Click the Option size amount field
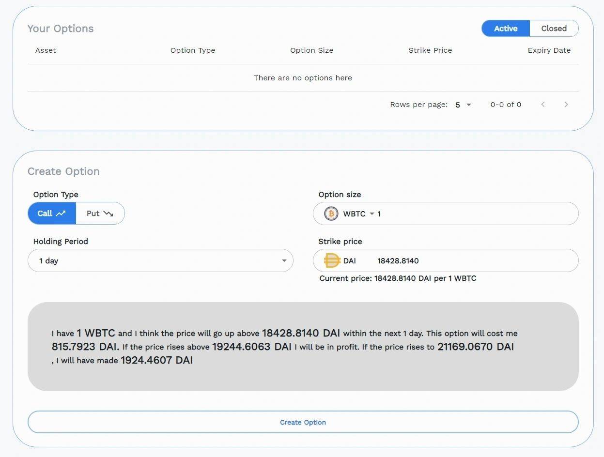604x457 pixels. [x=475, y=213]
